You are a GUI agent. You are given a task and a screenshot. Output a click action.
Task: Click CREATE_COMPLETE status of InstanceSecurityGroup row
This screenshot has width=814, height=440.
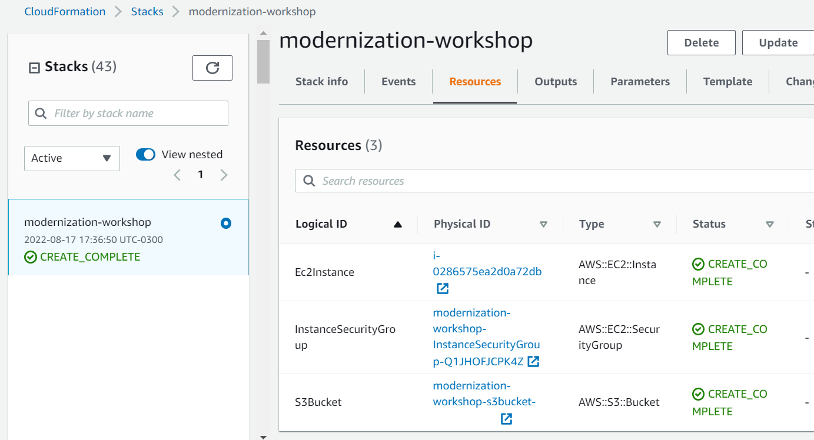[x=730, y=337]
